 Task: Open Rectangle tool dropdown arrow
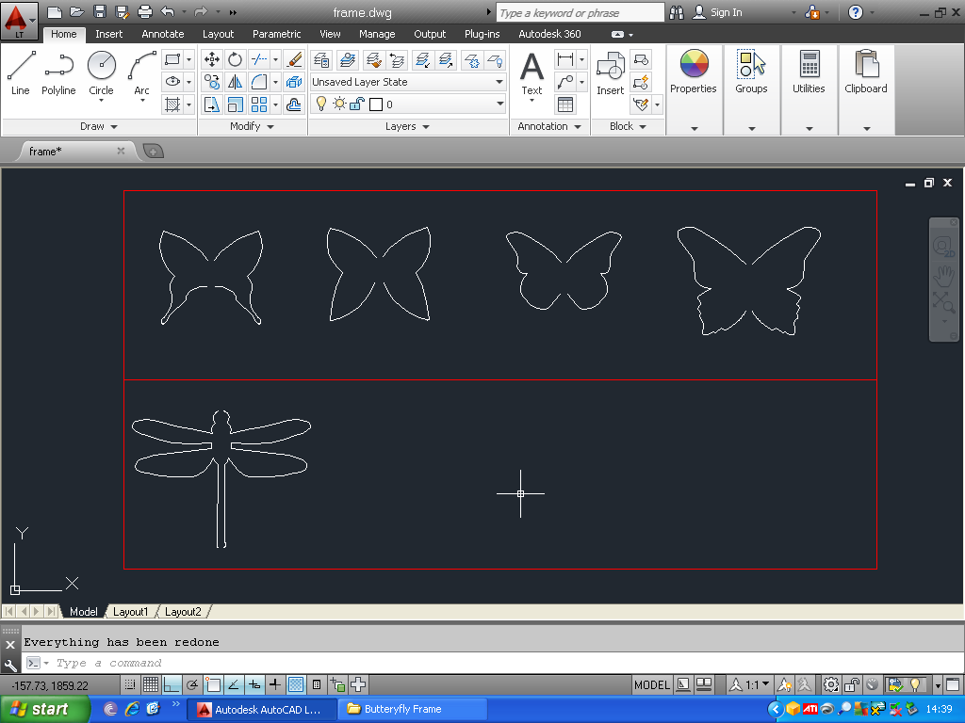tap(188, 59)
